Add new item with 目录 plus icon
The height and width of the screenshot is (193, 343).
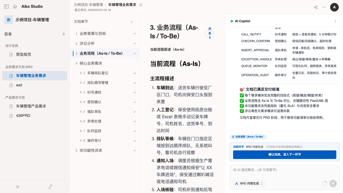point(64,34)
